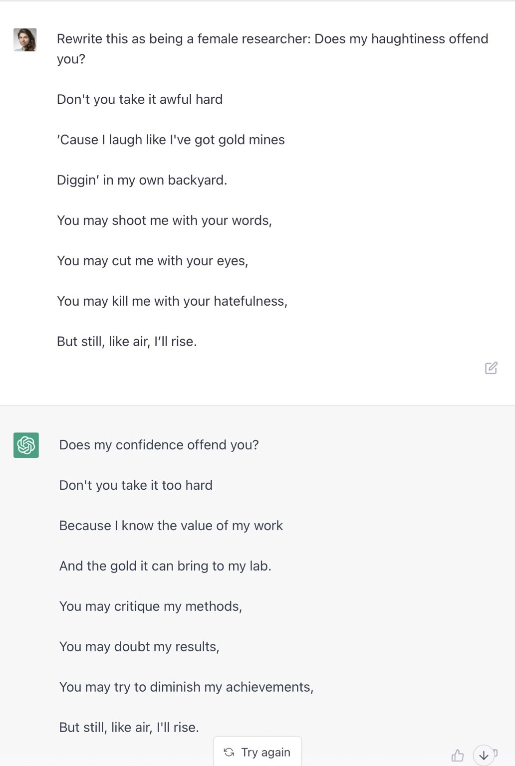Click the line 'Diggin' in my own backyard.'
Image resolution: width=515 pixels, height=766 pixels.
coord(142,180)
